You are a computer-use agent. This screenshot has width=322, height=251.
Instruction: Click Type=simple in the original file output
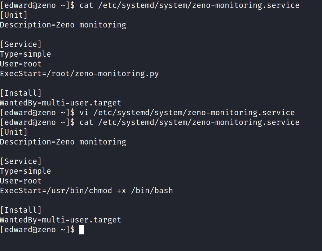pyautogui.click(x=26, y=54)
